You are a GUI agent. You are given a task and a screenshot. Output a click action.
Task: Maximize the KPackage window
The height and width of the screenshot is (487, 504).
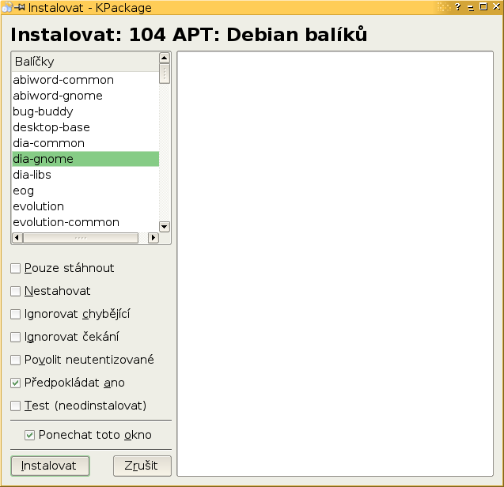(483, 7)
